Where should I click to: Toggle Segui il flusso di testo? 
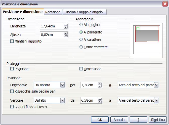point(12,107)
